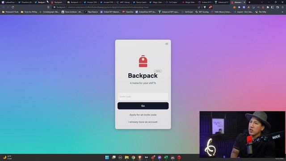Click the Alpha badge above Backpack title
Screen dimensions: 286x161
click(158, 71)
